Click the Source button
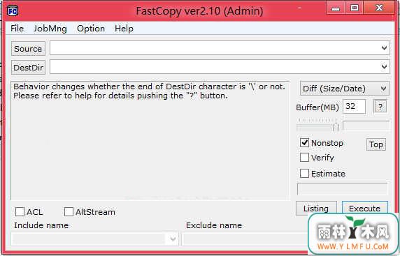The image size is (400, 256). (x=28, y=48)
